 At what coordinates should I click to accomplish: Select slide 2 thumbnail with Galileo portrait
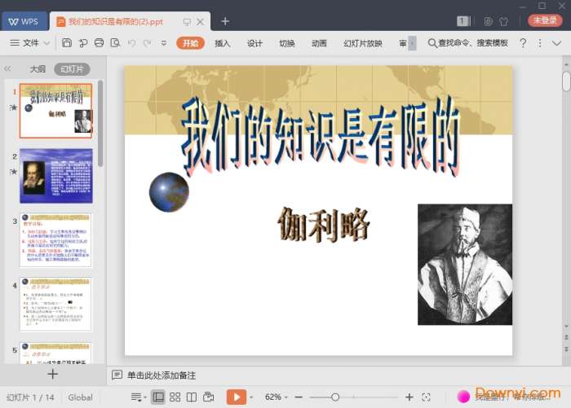point(56,176)
